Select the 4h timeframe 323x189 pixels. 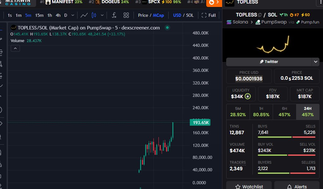pos(58,15)
